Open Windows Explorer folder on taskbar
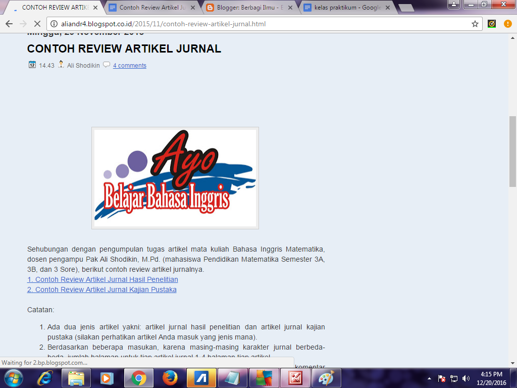Viewport: 517px width, 388px height. pyautogui.click(x=76, y=378)
